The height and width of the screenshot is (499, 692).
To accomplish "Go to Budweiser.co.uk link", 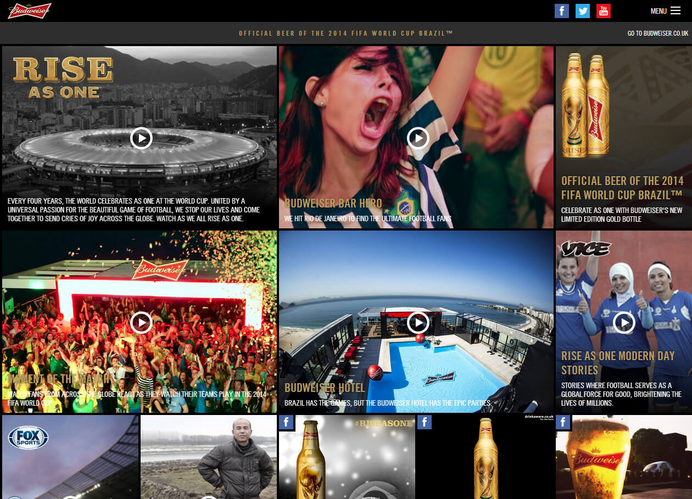I will 657,33.
